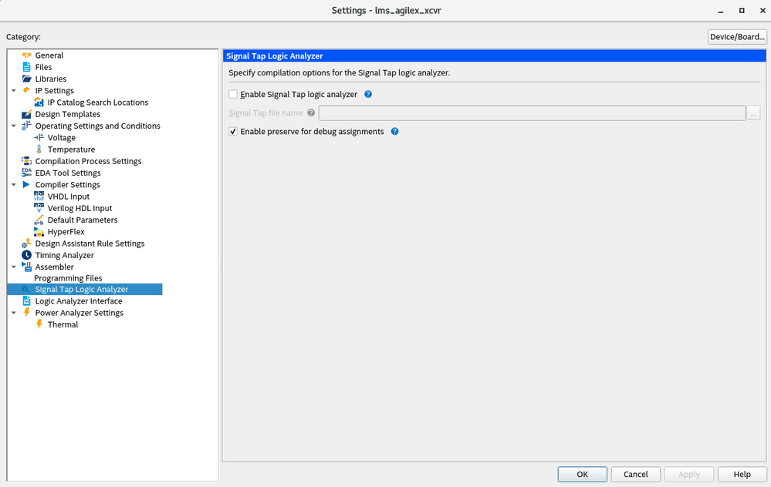Minimize the Settings window
Viewport: 771px width, 487px height.
721,11
